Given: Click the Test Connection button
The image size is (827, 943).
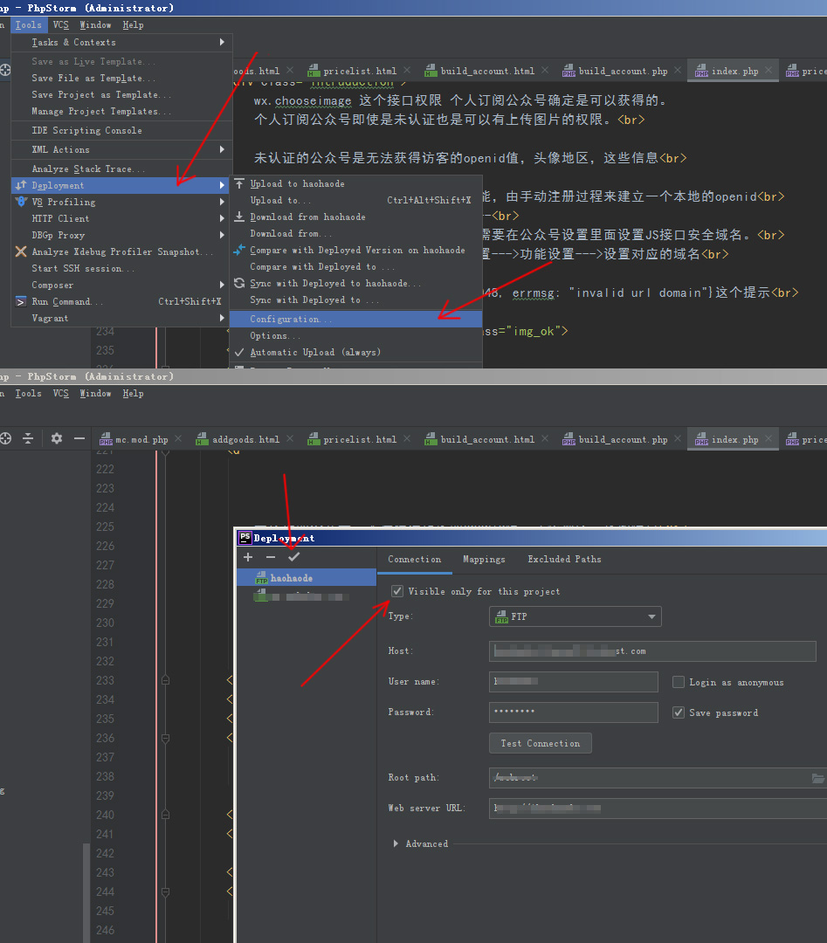Looking at the screenshot, I should coord(540,743).
